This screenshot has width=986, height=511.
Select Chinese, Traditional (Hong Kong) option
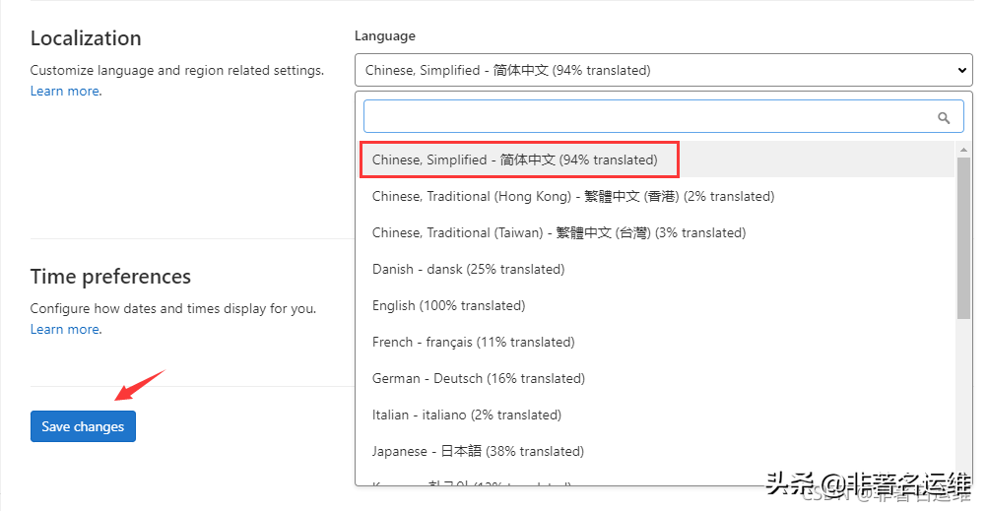(x=657, y=196)
